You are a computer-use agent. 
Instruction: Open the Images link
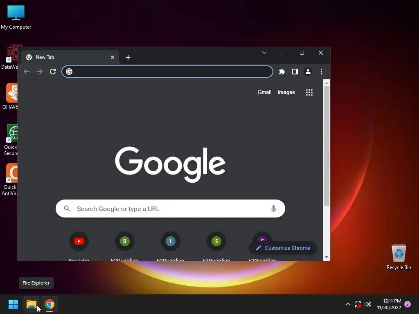pos(286,92)
